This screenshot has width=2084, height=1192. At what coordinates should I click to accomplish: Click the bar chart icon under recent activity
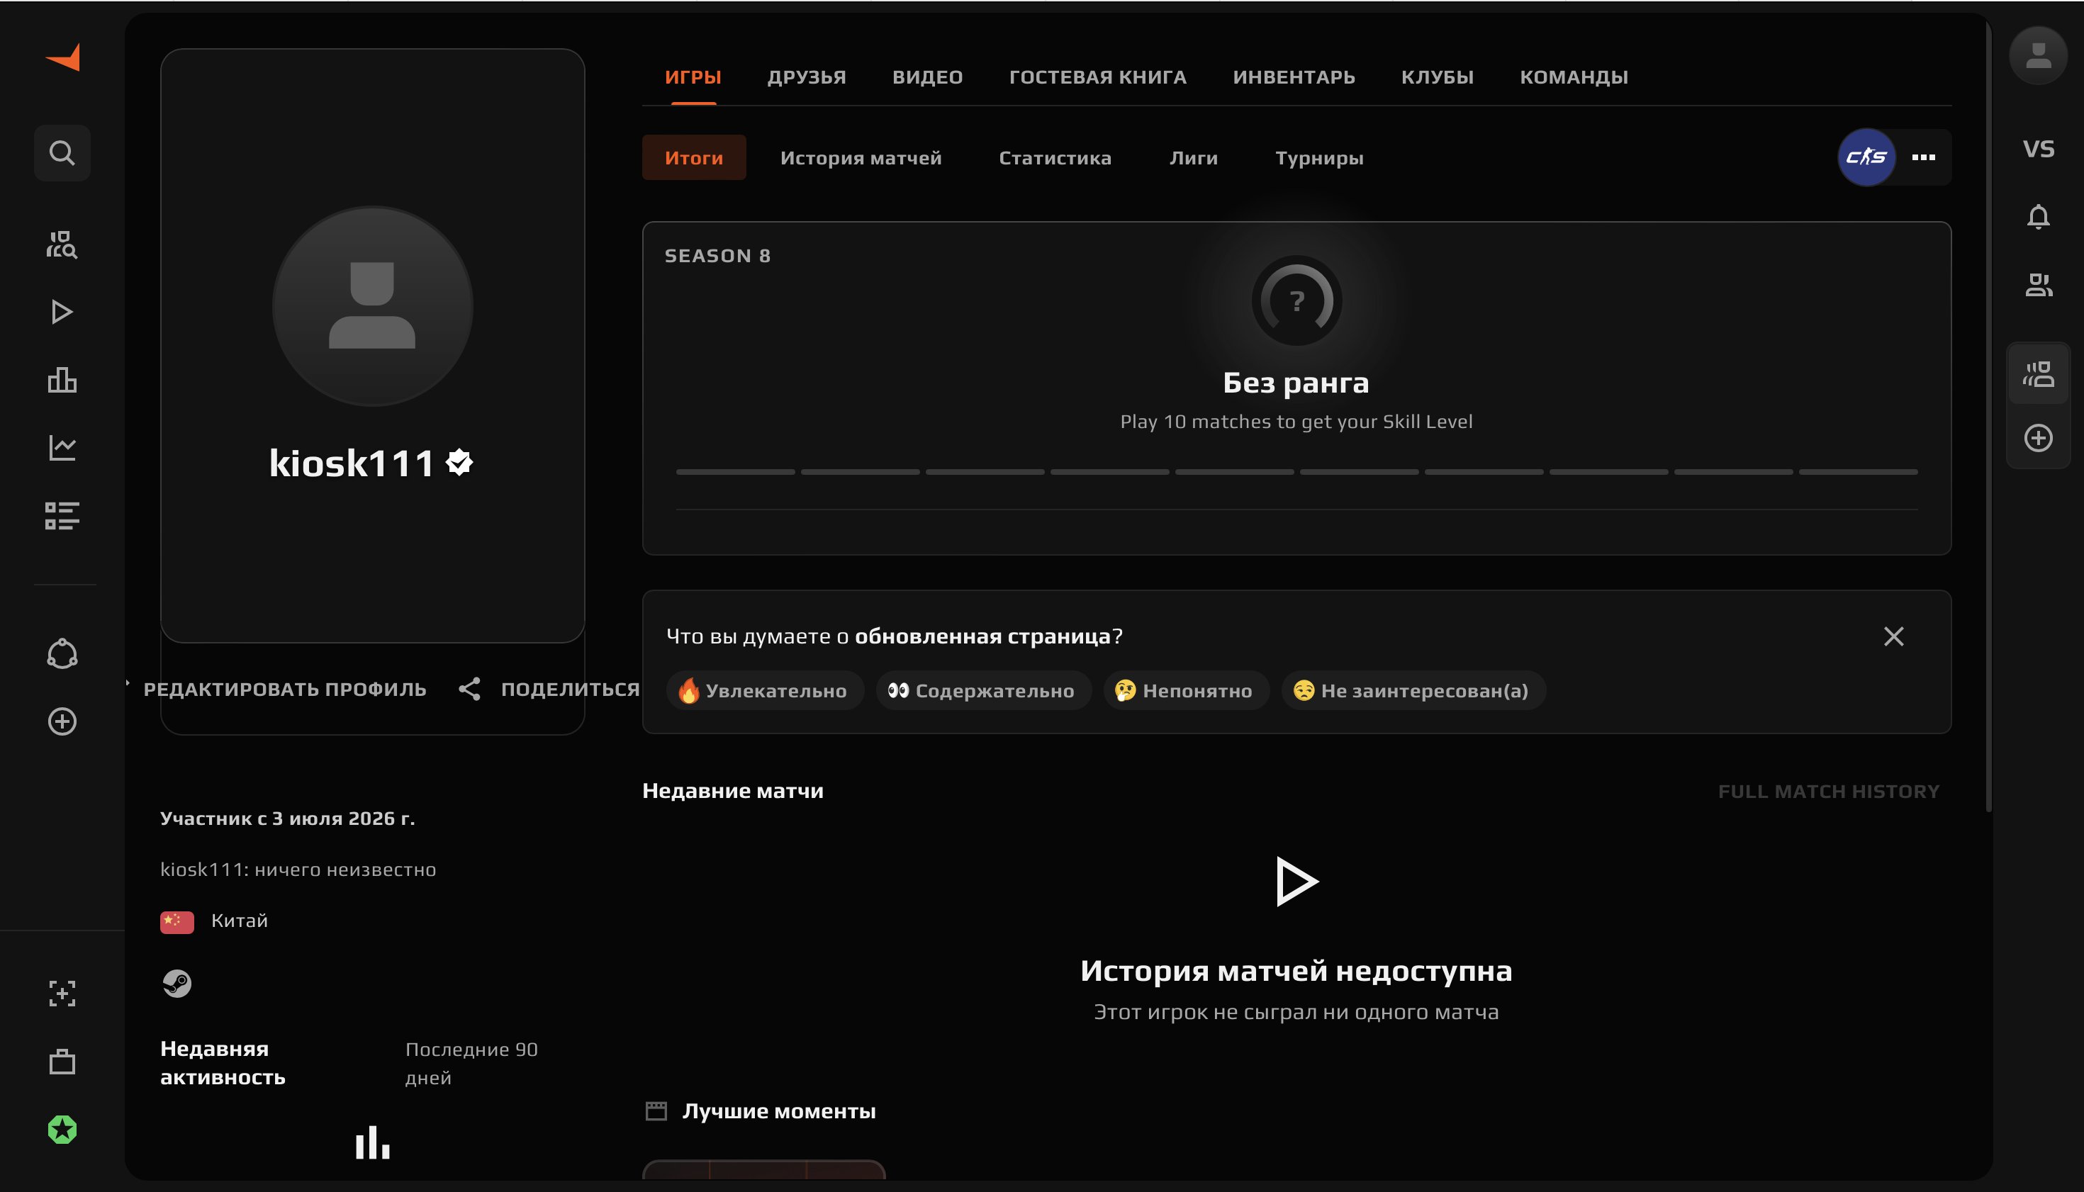click(373, 1142)
